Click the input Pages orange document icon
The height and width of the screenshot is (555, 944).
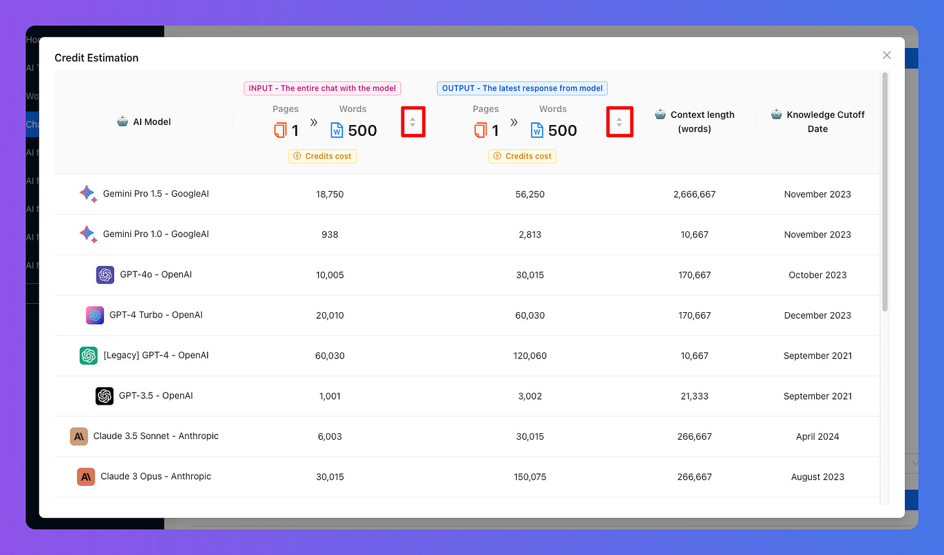[280, 130]
